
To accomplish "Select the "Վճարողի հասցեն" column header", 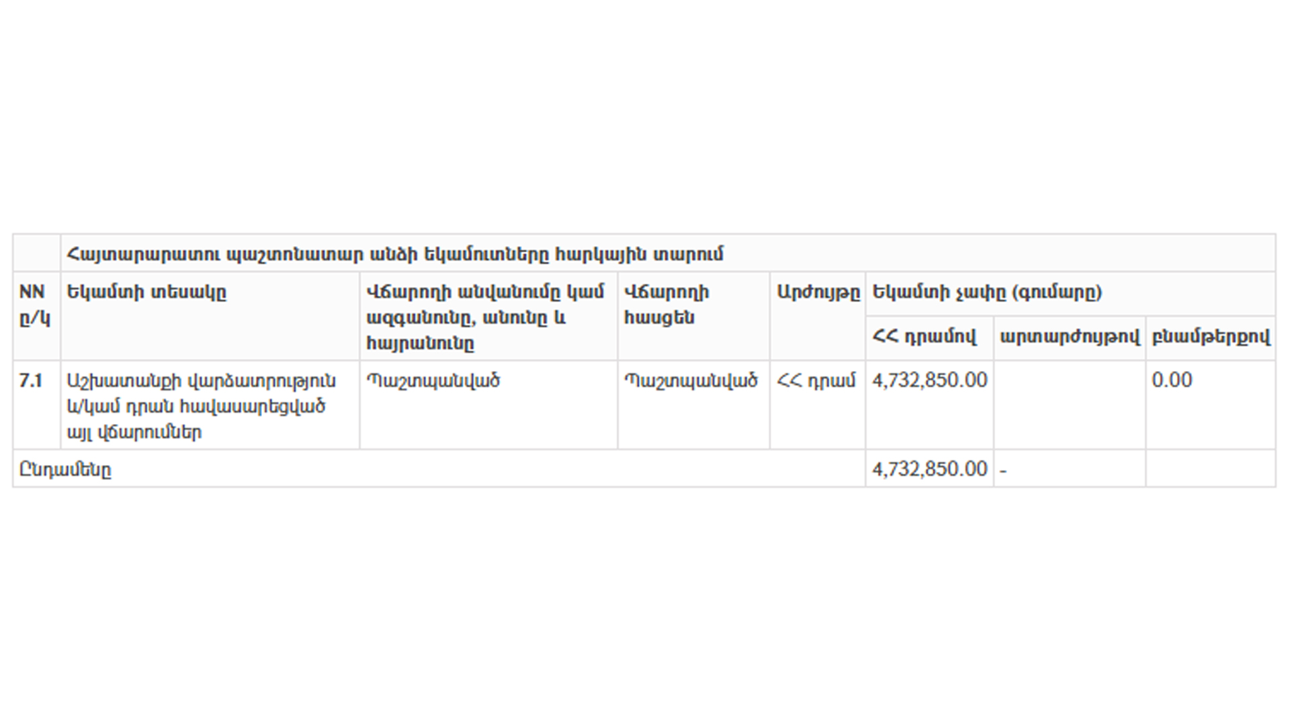I will pyautogui.click(x=666, y=305).
